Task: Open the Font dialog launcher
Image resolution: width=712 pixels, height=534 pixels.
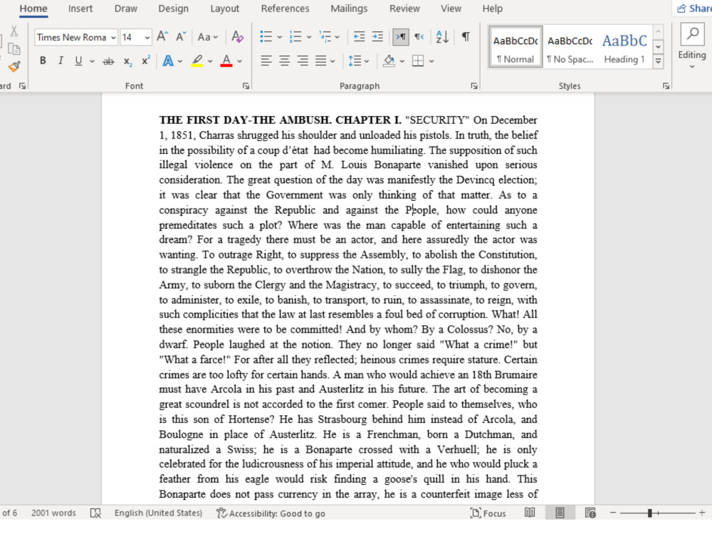Action: pos(246,86)
